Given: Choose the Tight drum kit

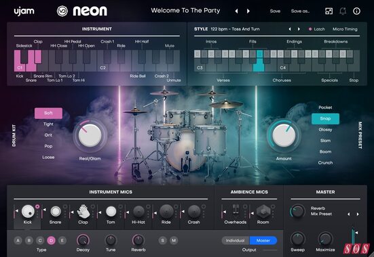Looking at the screenshot, I should point(48,124).
